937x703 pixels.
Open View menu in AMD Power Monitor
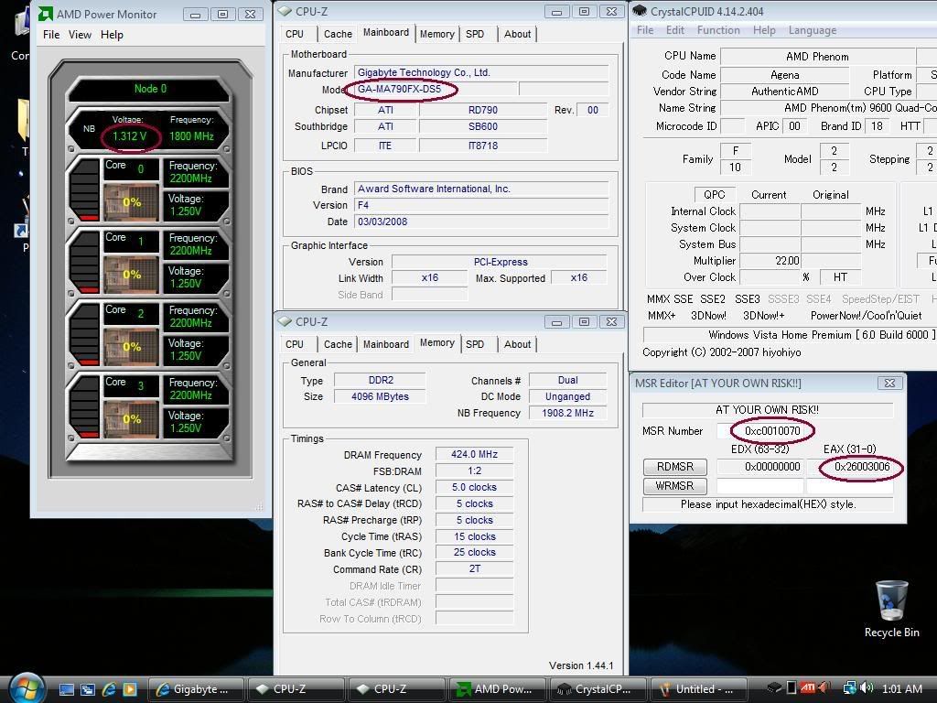point(81,35)
